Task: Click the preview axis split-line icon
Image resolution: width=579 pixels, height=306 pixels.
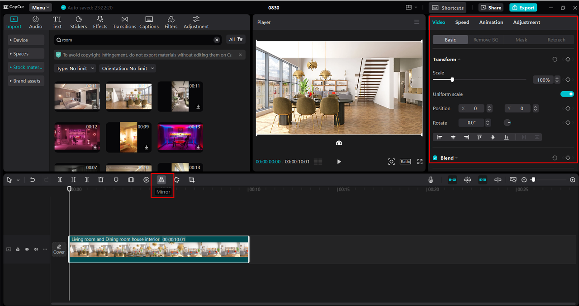Action: point(498,180)
